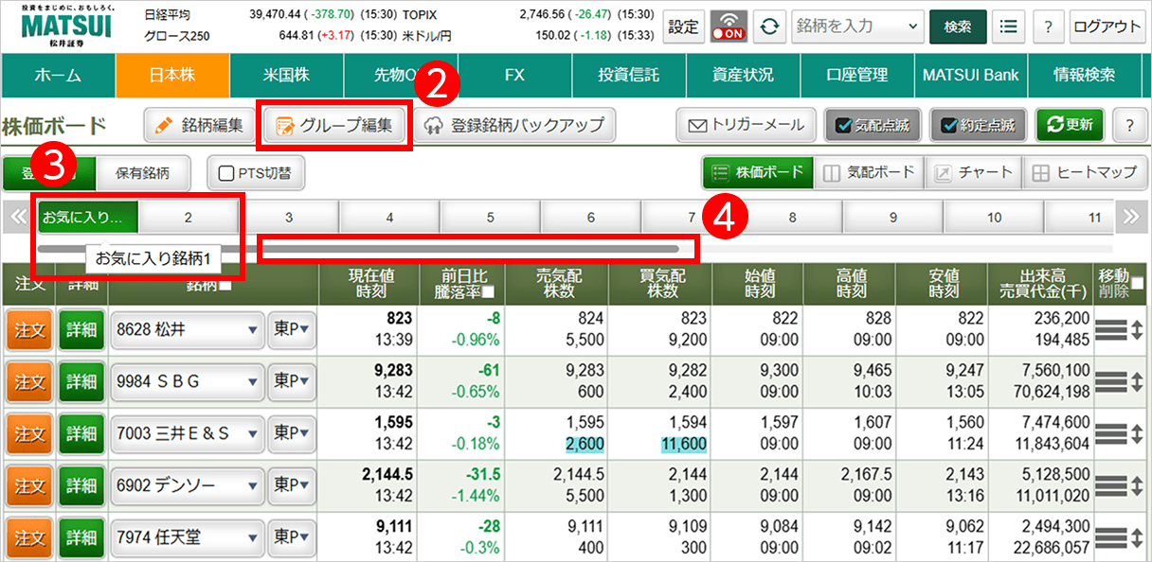Click the green 更新 button
Image resolution: width=1152 pixels, height=562 pixels.
pyautogui.click(x=1071, y=124)
